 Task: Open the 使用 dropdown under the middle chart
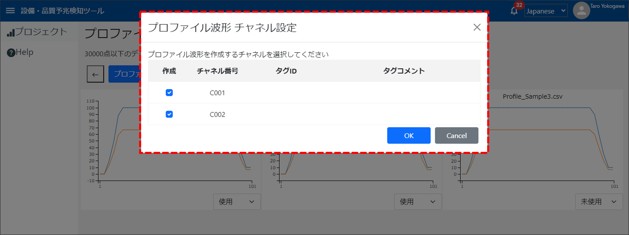(418, 202)
